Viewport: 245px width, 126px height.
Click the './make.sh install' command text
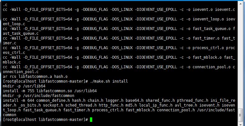pyautogui.click(x=109, y=81)
